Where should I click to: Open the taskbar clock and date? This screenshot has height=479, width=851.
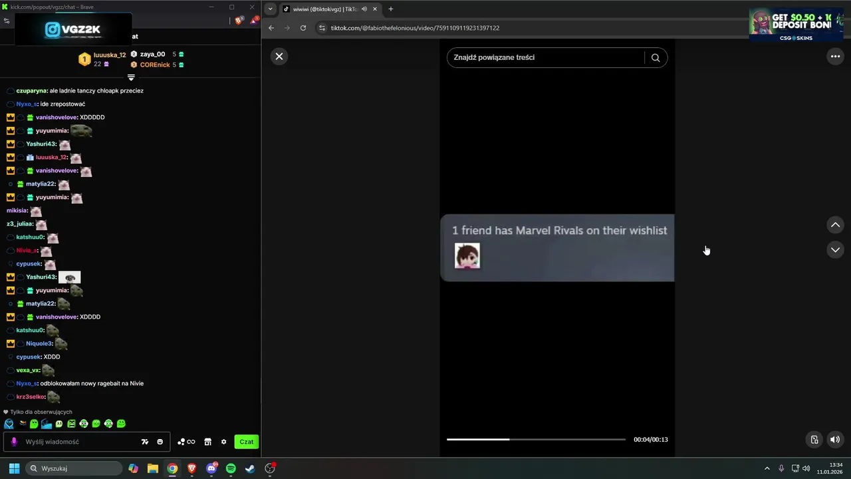(x=830, y=468)
